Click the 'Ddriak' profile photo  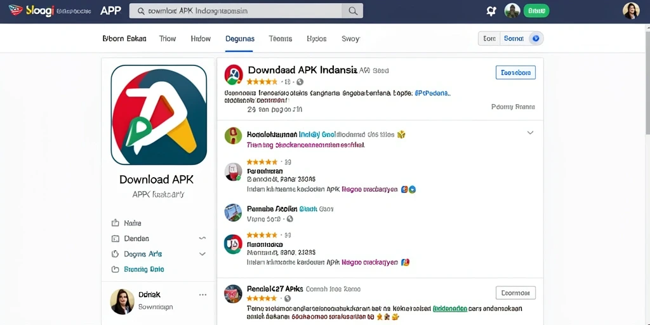(x=123, y=302)
